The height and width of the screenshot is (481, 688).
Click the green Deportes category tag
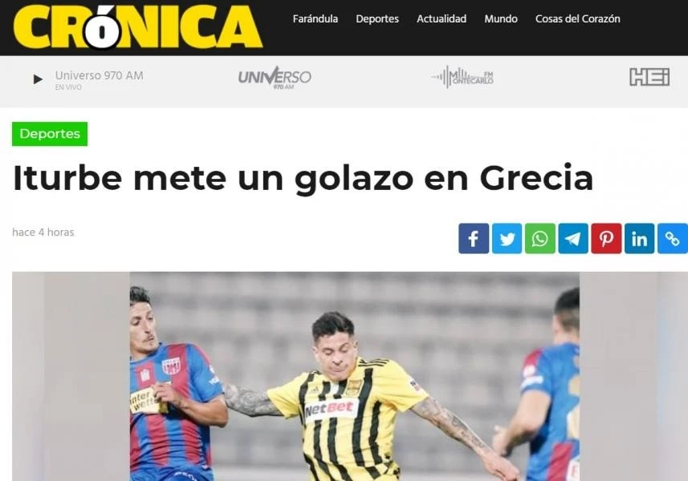[x=50, y=134]
